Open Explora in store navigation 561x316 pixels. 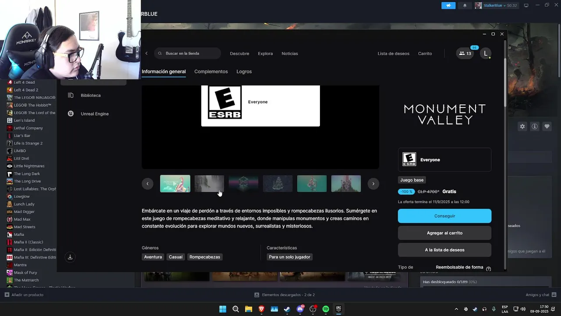(x=265, y=54)
